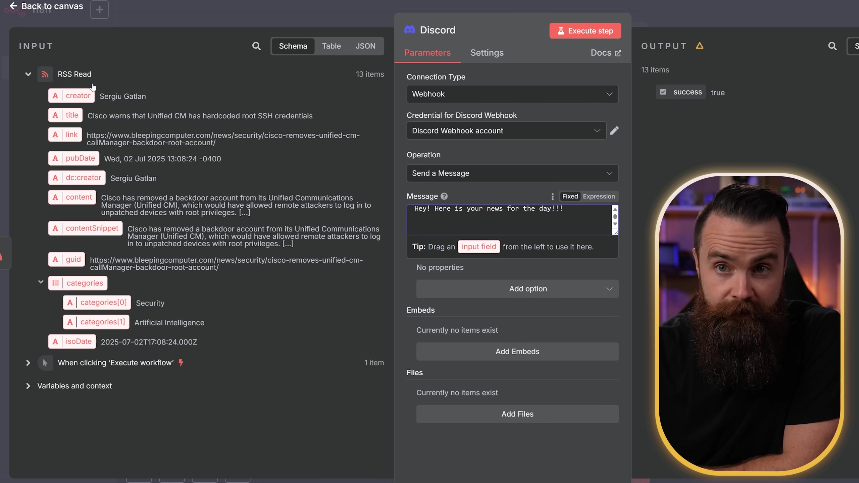The width and height of the screenshot is (859, 483).
Task: Click the manual trigger cursor icon
Action: pos(45,363)
